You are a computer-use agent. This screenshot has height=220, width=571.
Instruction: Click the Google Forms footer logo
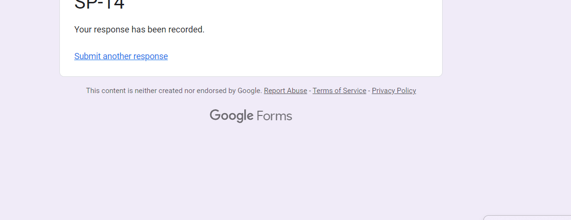[x=251, y=116]
